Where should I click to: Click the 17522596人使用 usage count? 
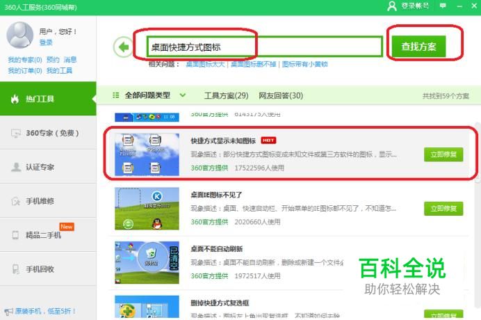259,168
